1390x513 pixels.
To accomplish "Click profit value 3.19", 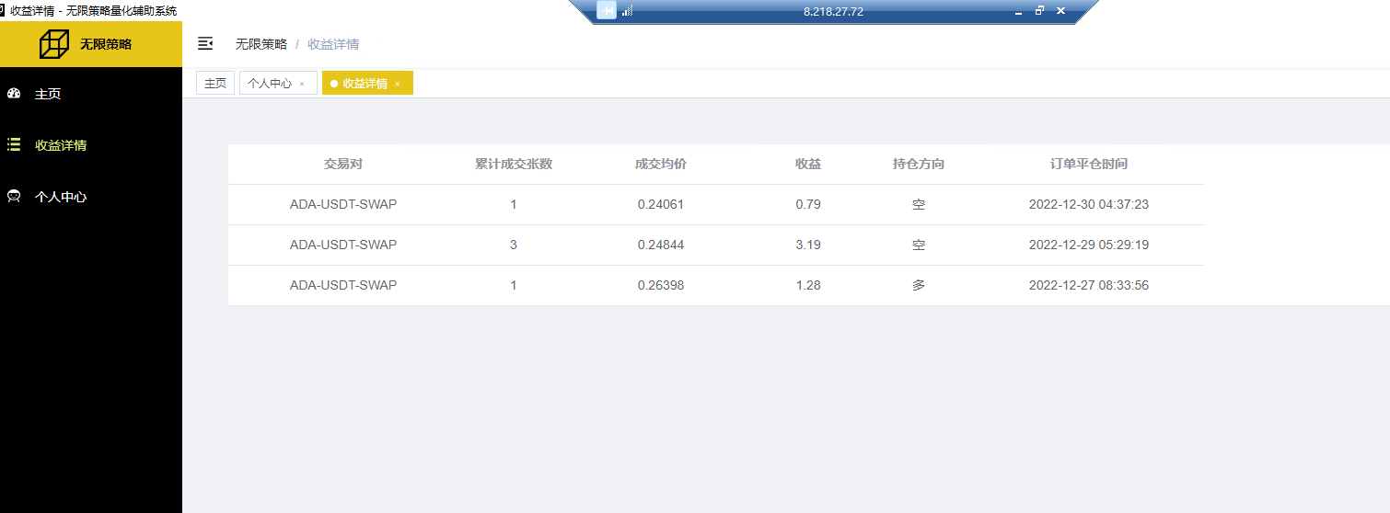I will [808, 245].
